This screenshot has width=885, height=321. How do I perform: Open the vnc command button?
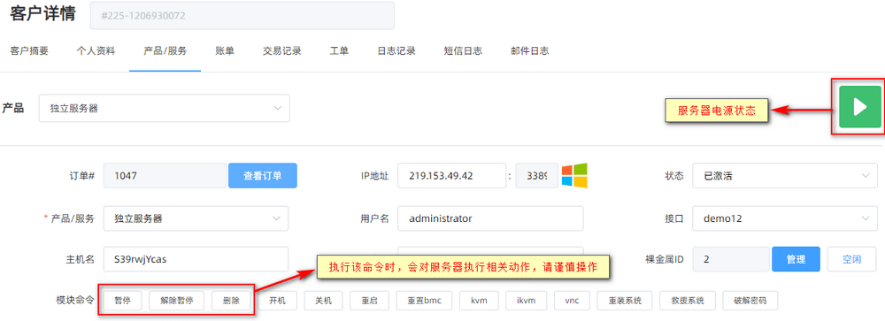click(x=572, y=301)
